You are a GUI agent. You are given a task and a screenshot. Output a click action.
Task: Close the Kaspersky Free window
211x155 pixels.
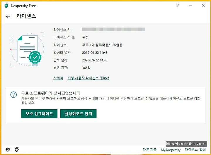(x=204, y=6)
